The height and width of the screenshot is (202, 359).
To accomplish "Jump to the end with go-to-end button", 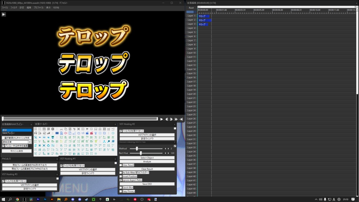I will click(181, 119).
